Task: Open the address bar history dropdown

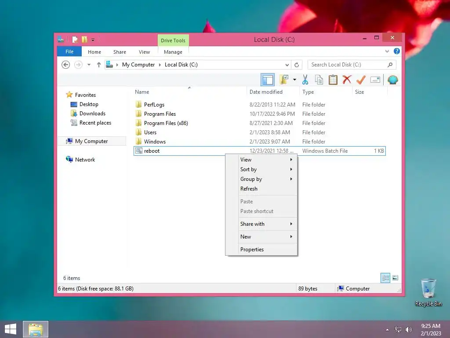Action: (x=287, y=65)
